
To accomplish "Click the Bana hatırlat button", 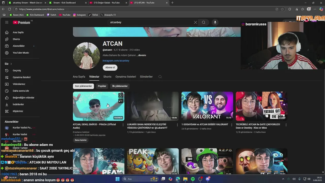I will pos(80,140).
